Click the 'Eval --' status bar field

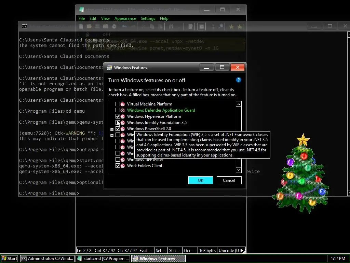(x=146, y=250)
